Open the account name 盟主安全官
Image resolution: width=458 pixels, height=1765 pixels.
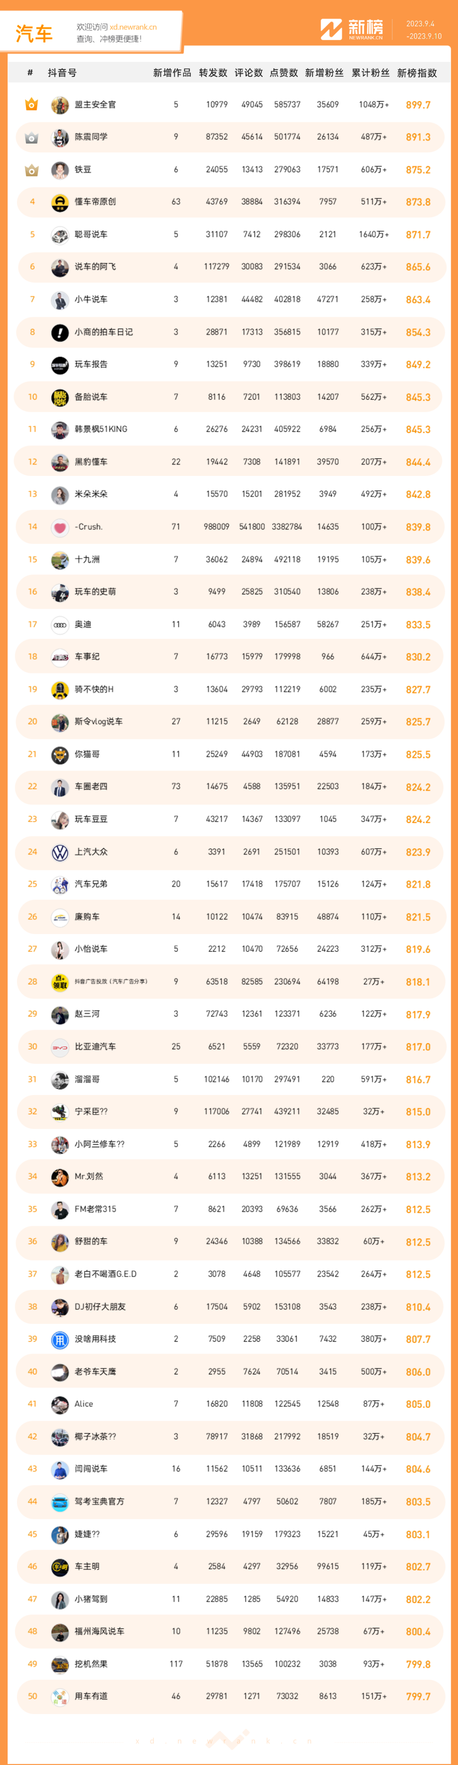coord(95,105)
